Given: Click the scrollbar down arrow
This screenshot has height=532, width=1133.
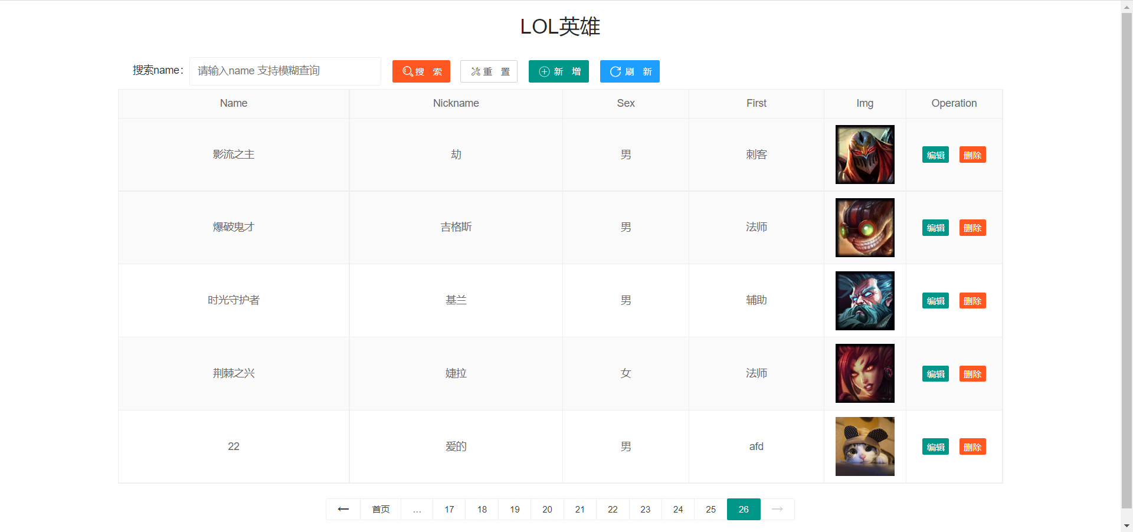Looking at the screenshot, I should pos(1127,526).
